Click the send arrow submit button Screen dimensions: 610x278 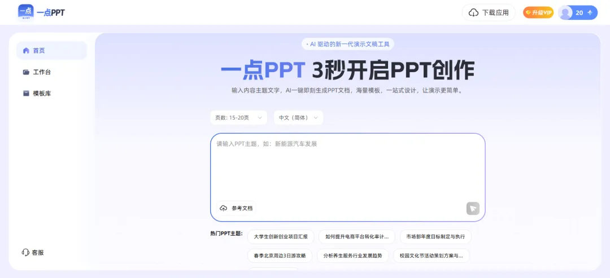coord(473,209)
